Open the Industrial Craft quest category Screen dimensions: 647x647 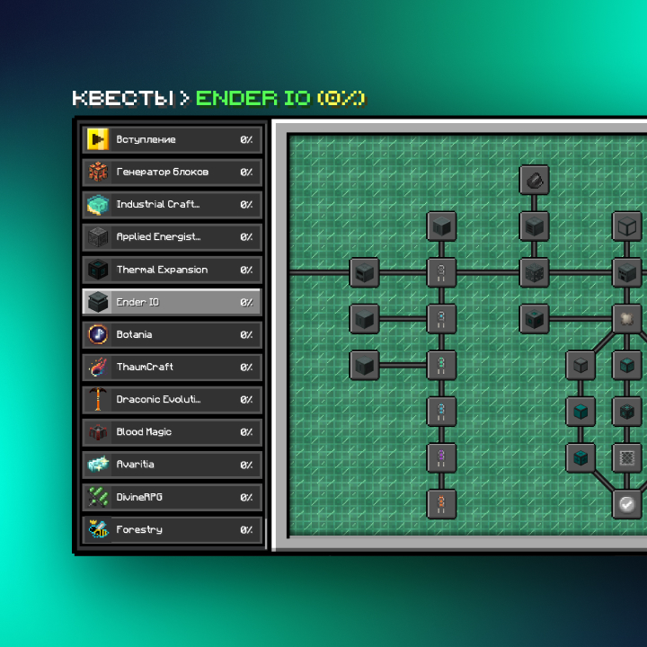tap(172, 204)
